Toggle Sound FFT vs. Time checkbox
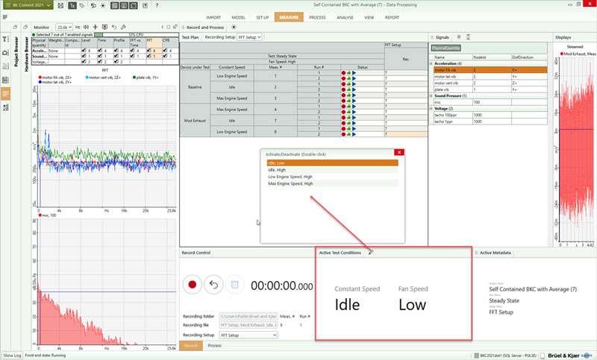Image resolution: width=597 pixels, height=360 pixels. click(132, 56)
